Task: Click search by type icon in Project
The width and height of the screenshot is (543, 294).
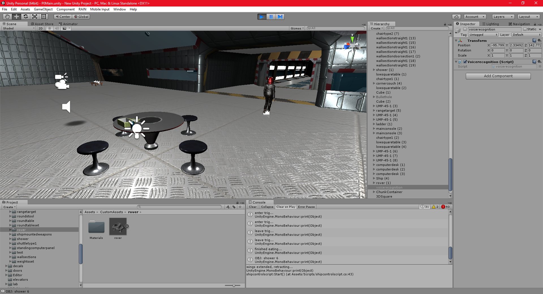Action: pyautogui.click(x=228, y=207)
